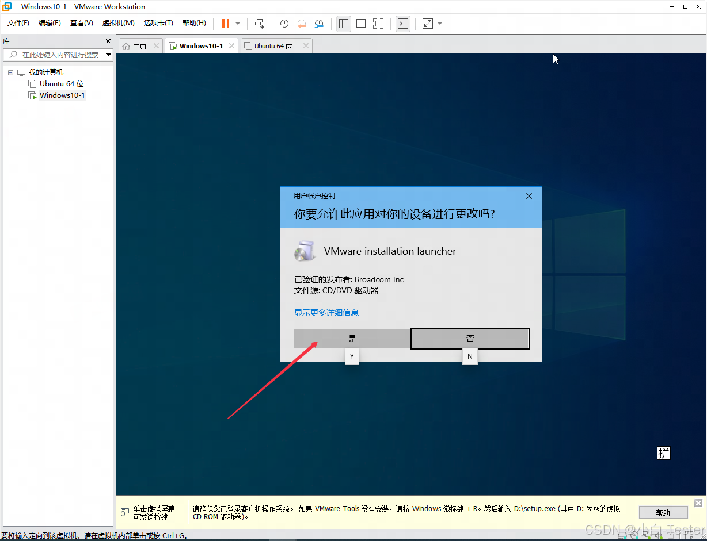Click the full screen mode icon
707x541 pixels.
(x=378, y=24)
